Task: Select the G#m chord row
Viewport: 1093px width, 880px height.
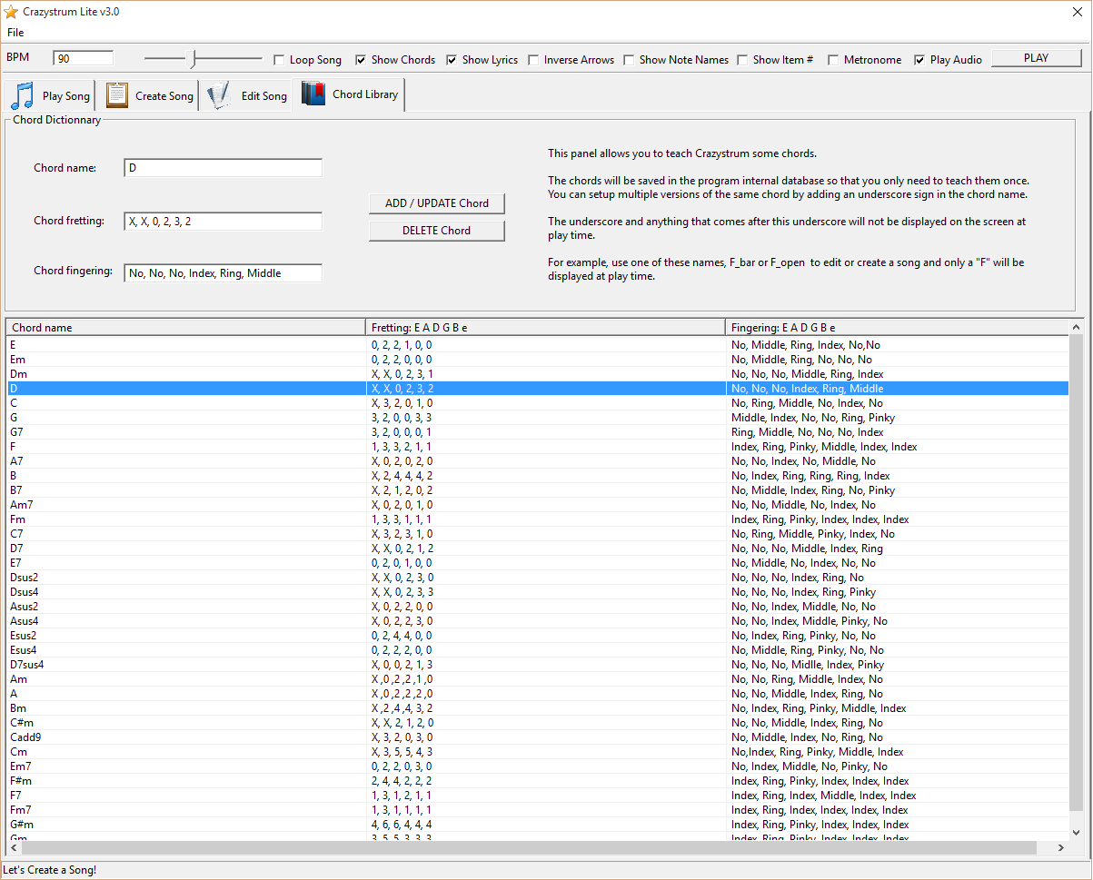Action: [538, 825]
